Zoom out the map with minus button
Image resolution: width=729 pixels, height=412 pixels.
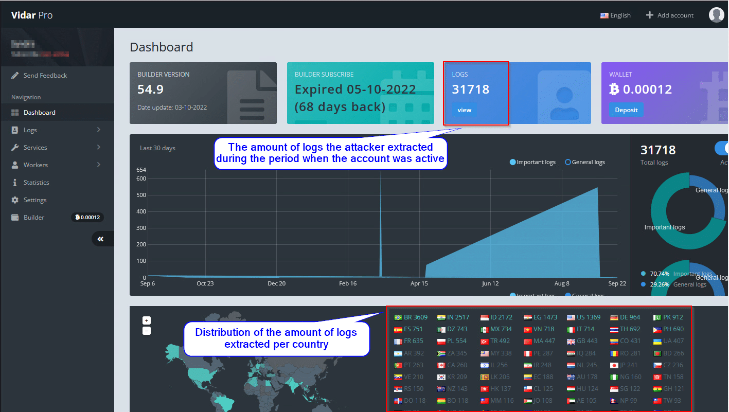pyautogui.click(x=147, y=331)
